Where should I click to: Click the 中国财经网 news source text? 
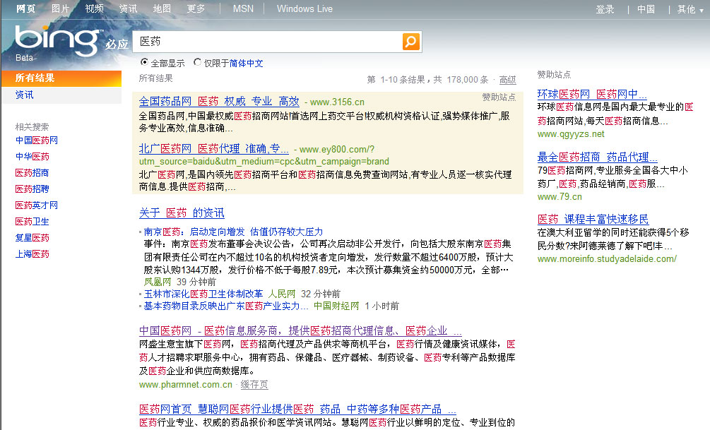pos(336,306)
